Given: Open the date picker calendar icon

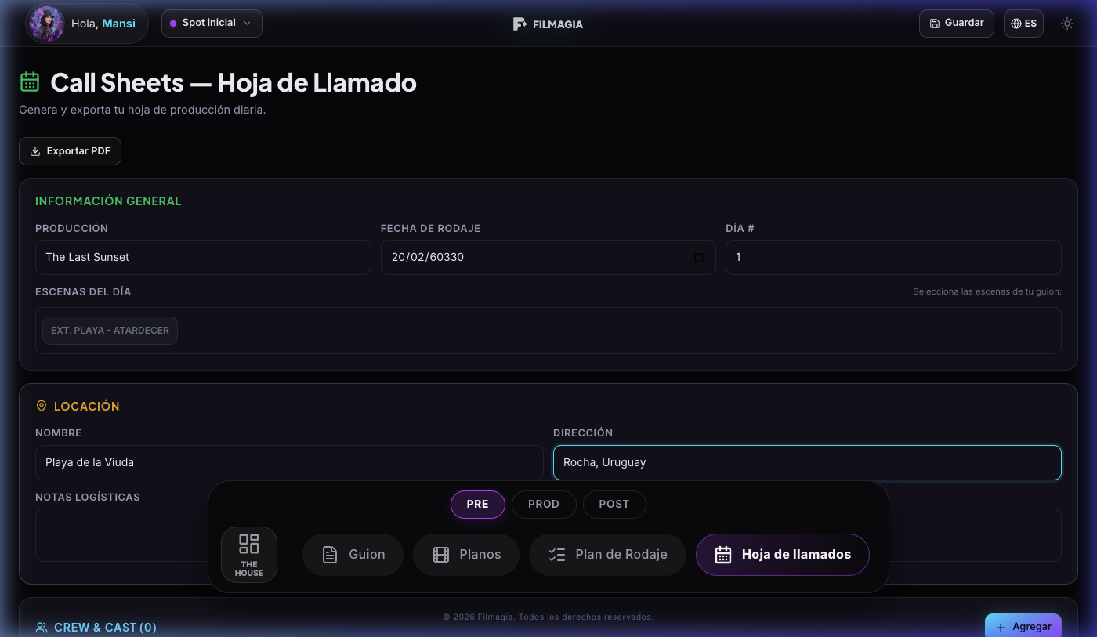Looking at the screenshot, I should tap(699, 258).
